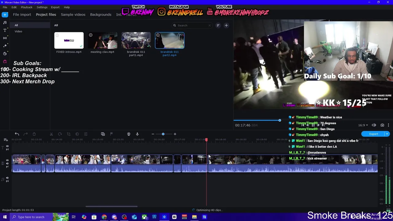
Task: Pause playback in the preview
Action: (313, 125)
